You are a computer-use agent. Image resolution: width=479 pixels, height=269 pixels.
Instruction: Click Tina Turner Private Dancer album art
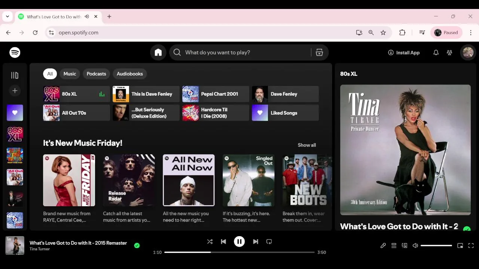tap(405, 150)
